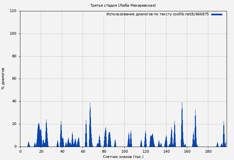Click the 140 tick label on x-axis
Viewport: 234px width, 160px height.
click(x=166, y=151)
